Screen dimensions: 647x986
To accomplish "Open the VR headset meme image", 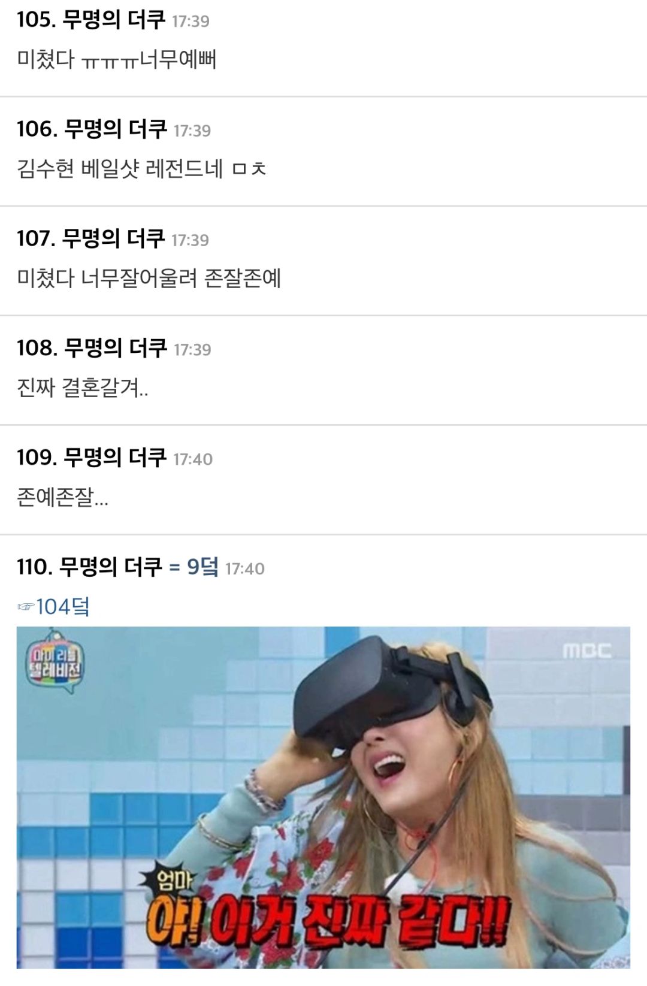I will [323, 797].
